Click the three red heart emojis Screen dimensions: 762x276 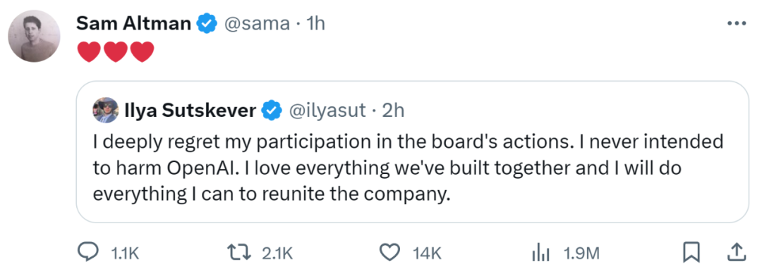click(x=116, y=52)
